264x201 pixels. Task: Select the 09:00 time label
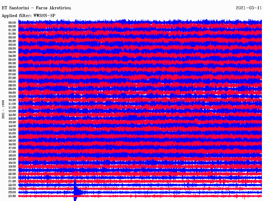click(x=12, y=89)
